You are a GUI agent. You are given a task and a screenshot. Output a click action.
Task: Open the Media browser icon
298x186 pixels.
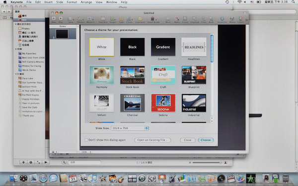[x=232, y=19]
